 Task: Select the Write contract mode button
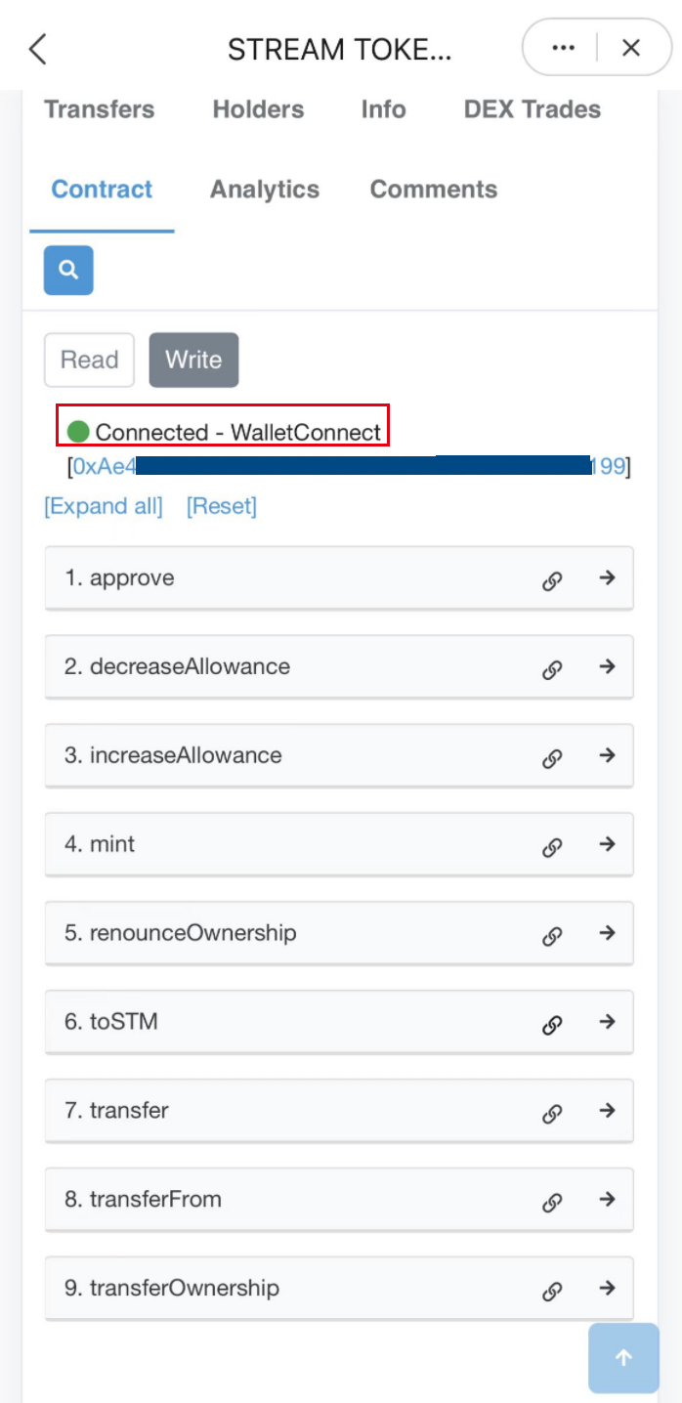193,360
